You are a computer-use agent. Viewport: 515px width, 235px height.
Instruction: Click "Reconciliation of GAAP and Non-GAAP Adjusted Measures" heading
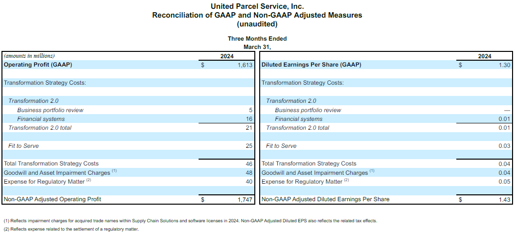(x=257, y=15)
